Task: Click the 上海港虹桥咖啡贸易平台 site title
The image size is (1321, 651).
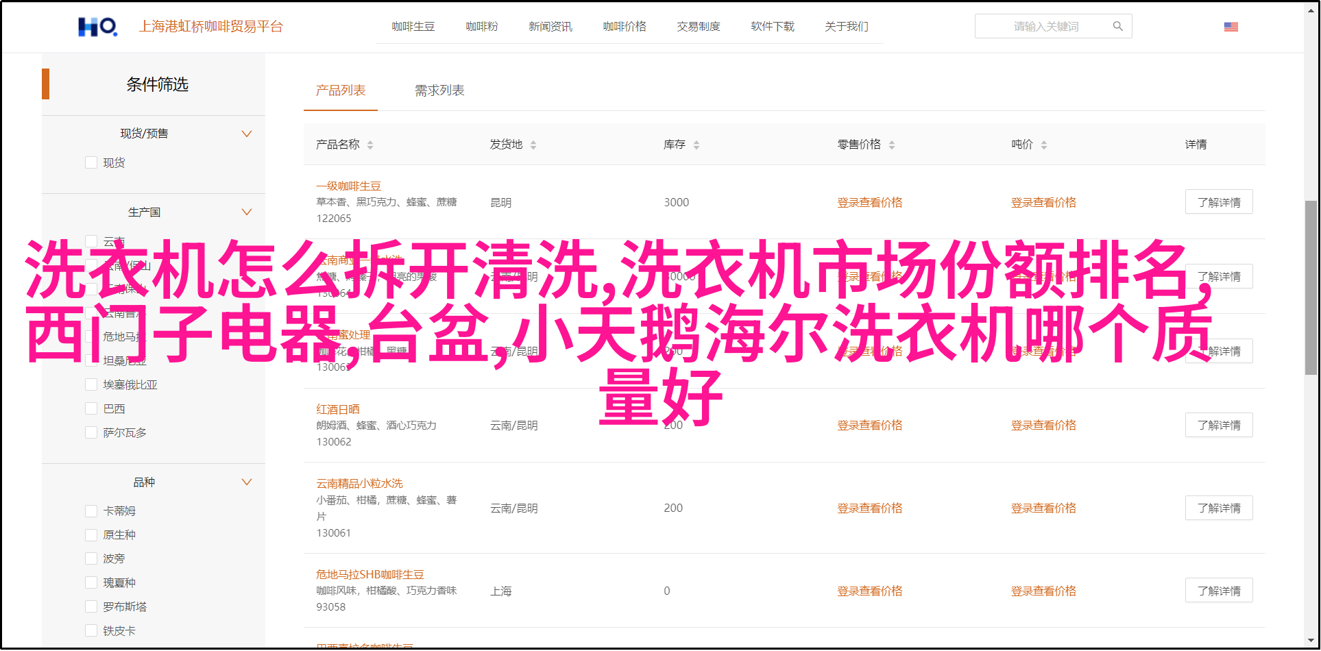Action: 211,27
